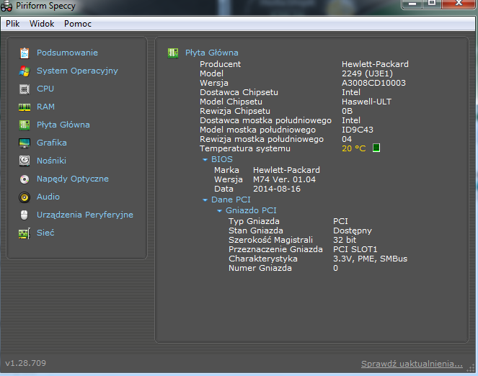
Task: Open the System Operacyjny section
Action: tap(77, 71)
